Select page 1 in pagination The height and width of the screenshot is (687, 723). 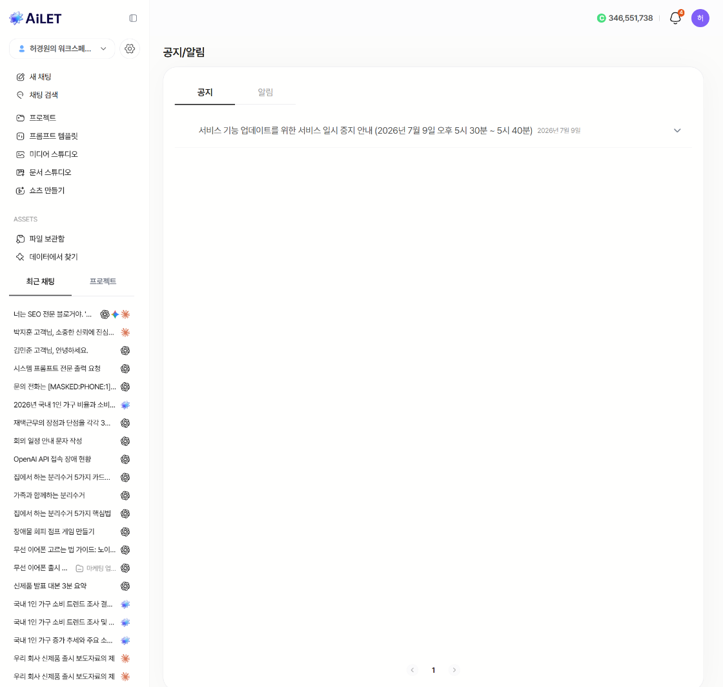coord(433,670)
